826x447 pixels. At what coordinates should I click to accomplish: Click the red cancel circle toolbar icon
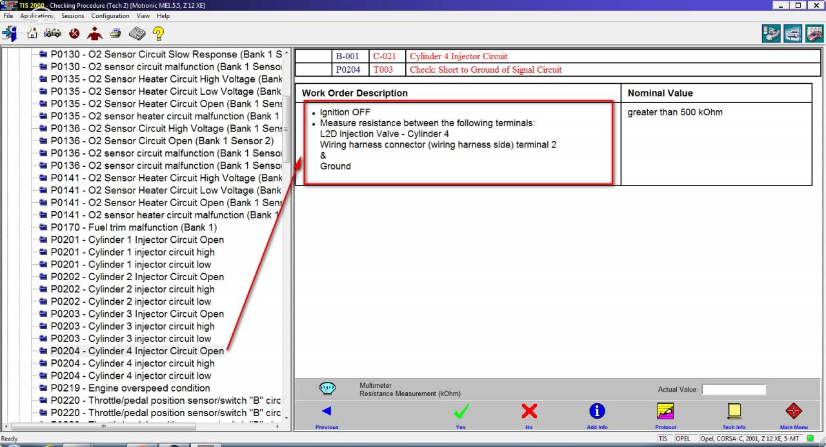pos(74,33)
